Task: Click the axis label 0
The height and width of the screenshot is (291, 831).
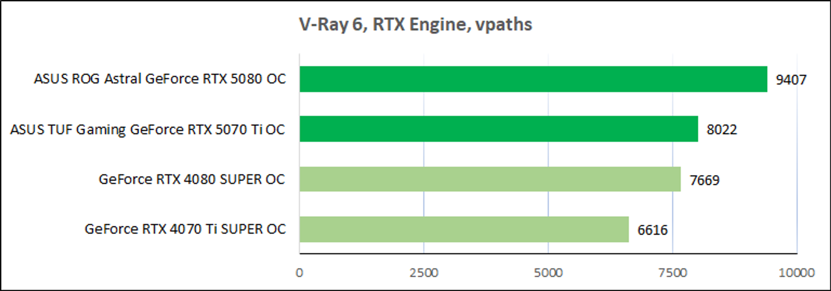Action: [x=300, y=273]
